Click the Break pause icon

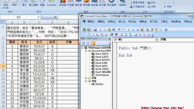click(133, 30)
